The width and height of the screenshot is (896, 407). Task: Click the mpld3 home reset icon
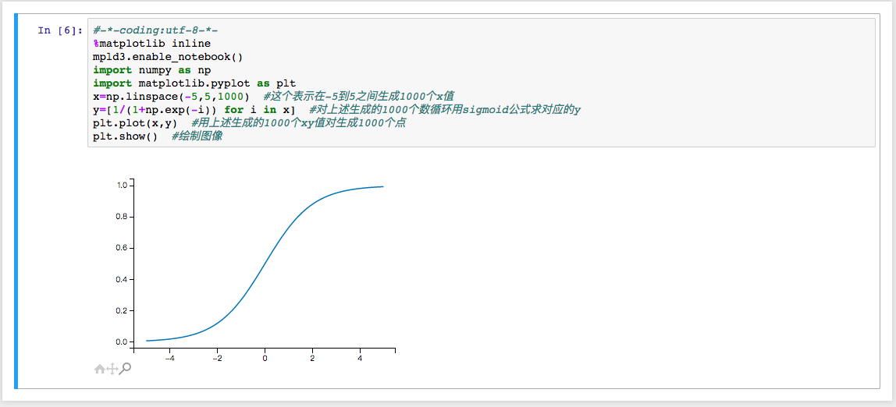(x=99, y=370)
